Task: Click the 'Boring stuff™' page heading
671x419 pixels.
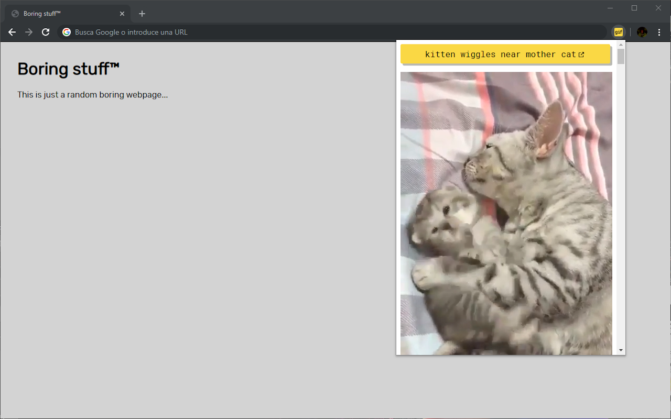Action: 69,69
